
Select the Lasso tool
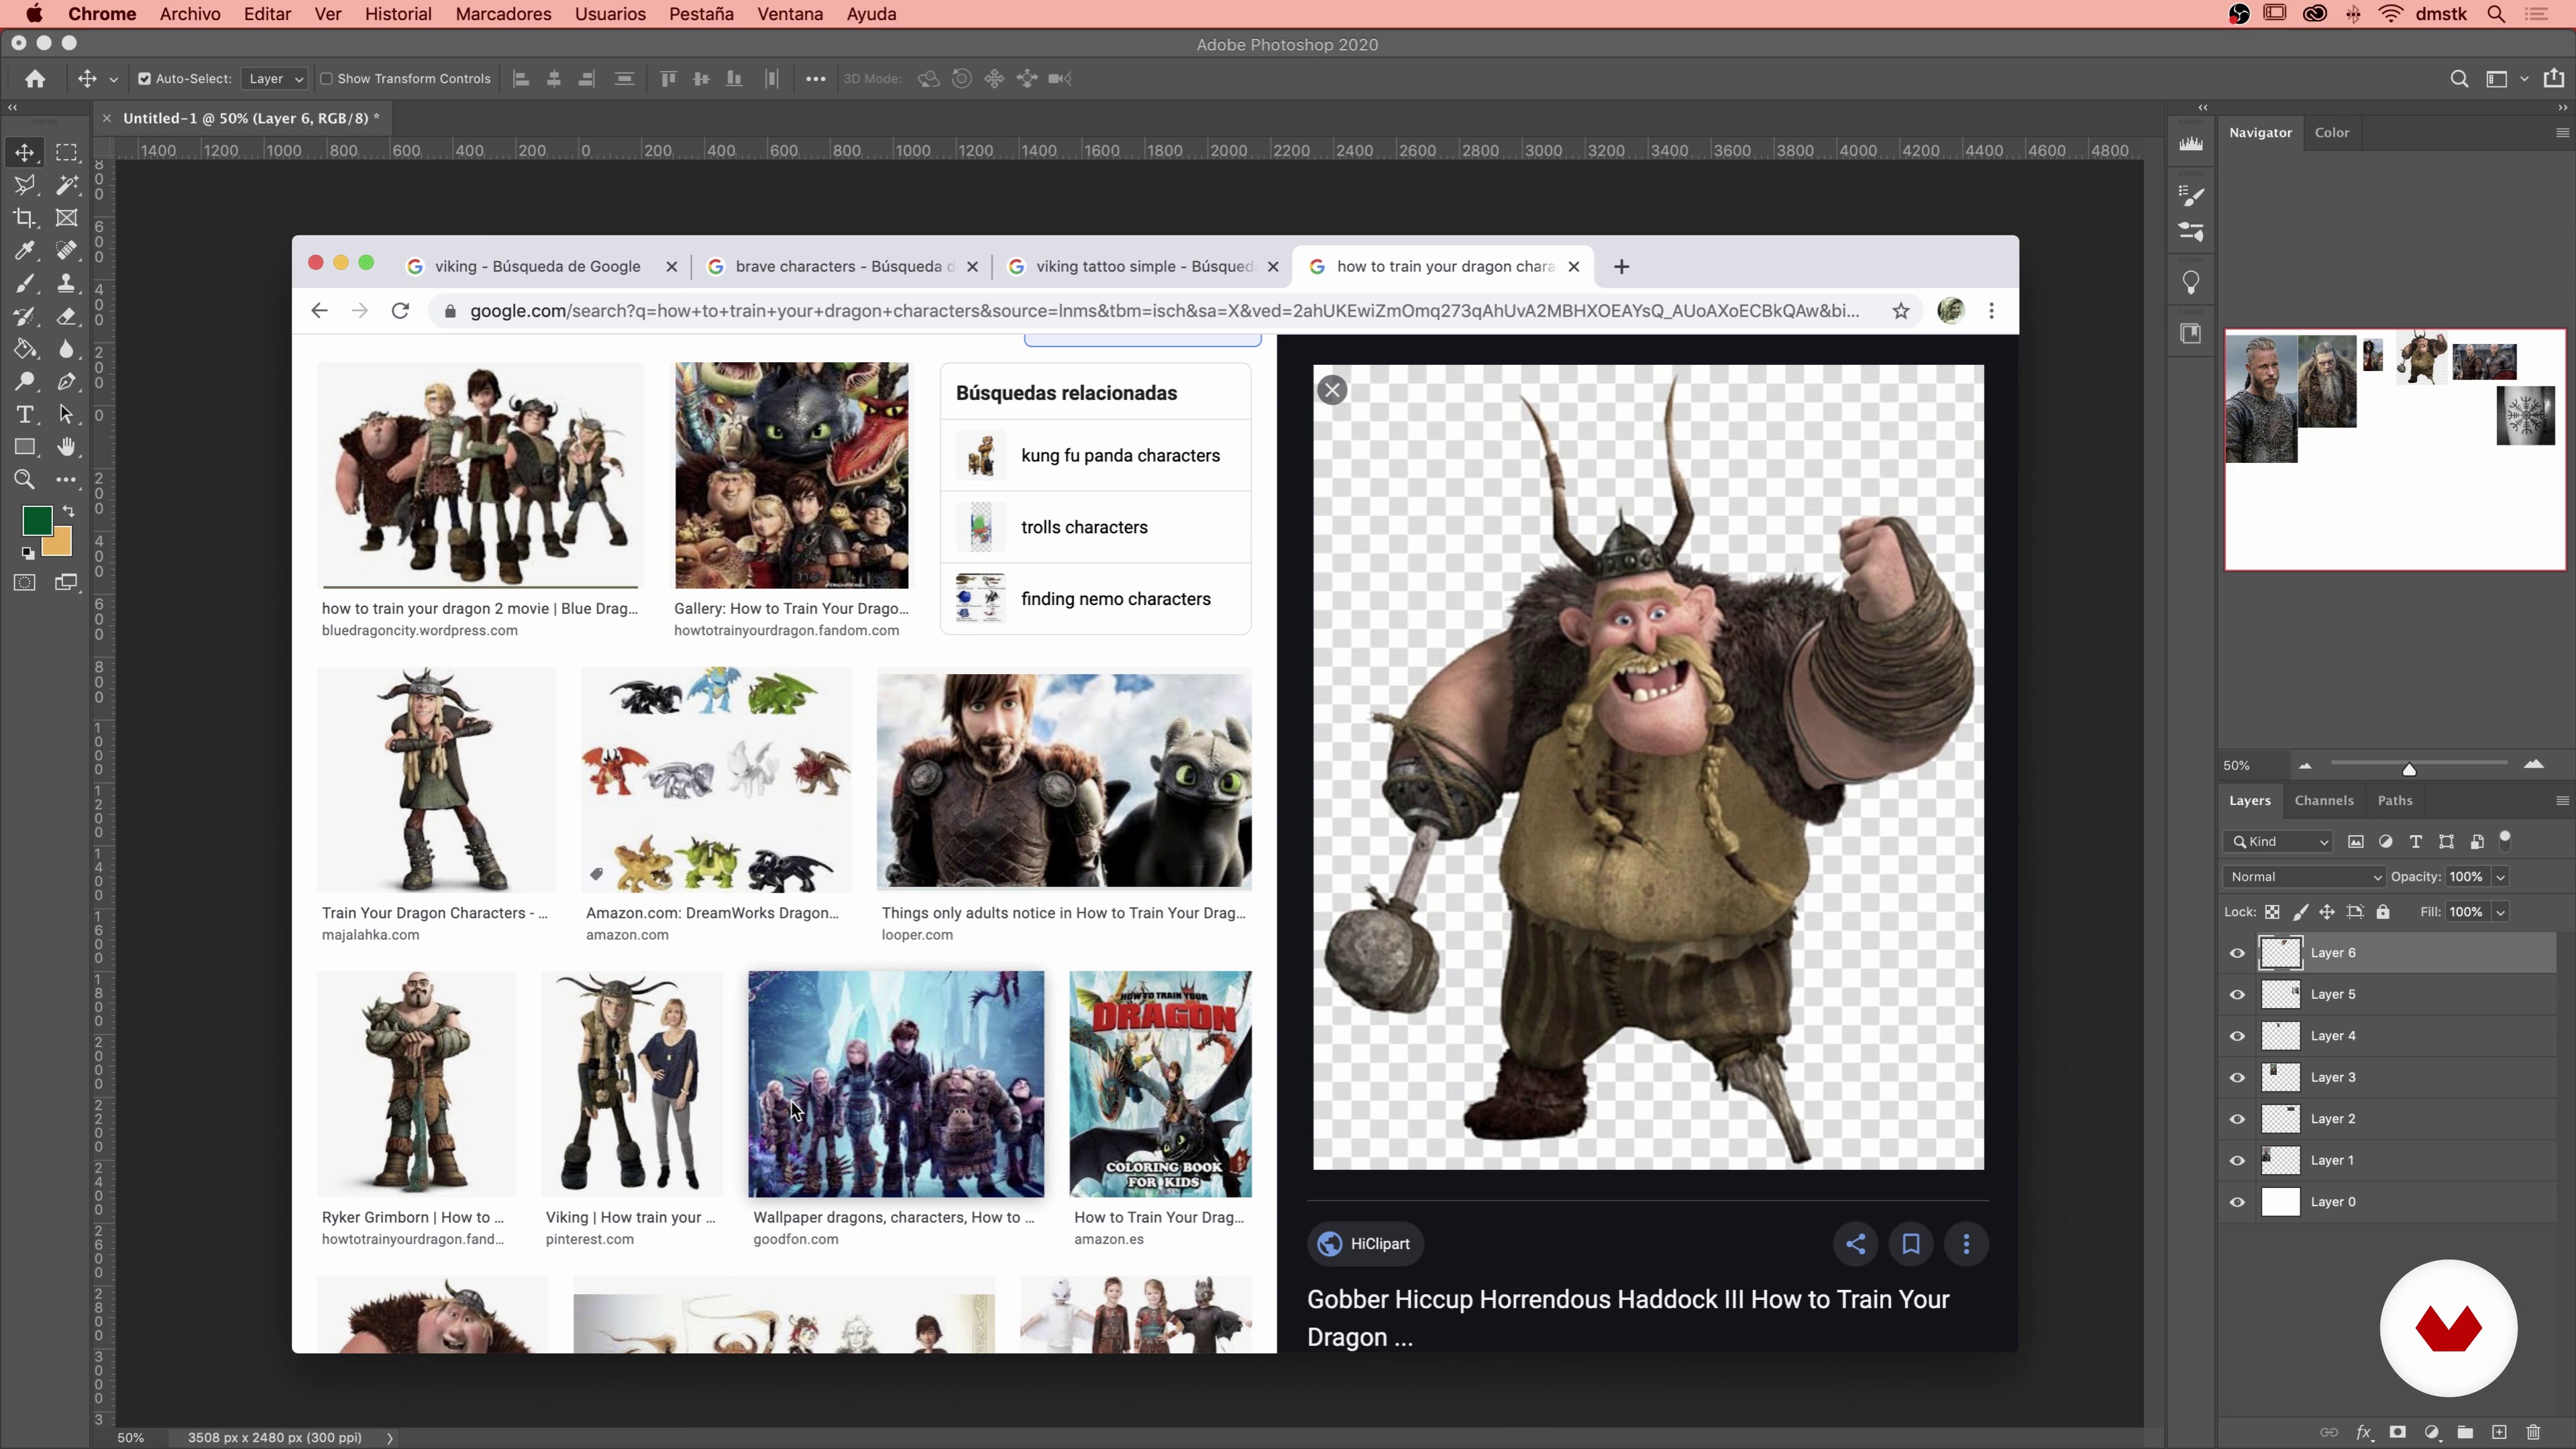tap(25, 185)
